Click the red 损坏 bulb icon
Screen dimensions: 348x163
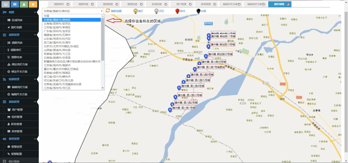[178, 11]
